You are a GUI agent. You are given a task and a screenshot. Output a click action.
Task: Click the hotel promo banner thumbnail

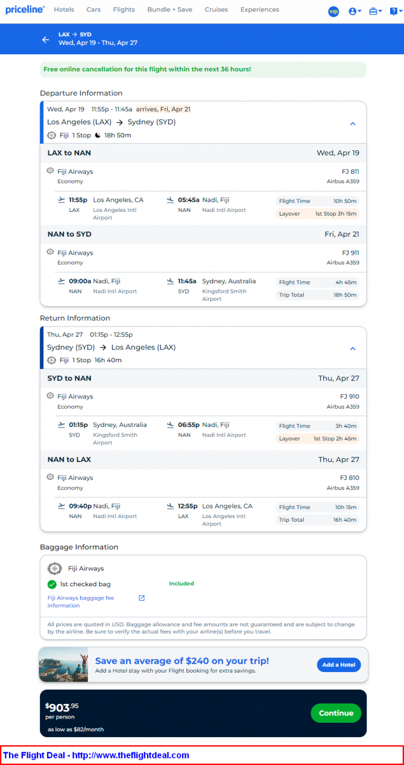63,665
